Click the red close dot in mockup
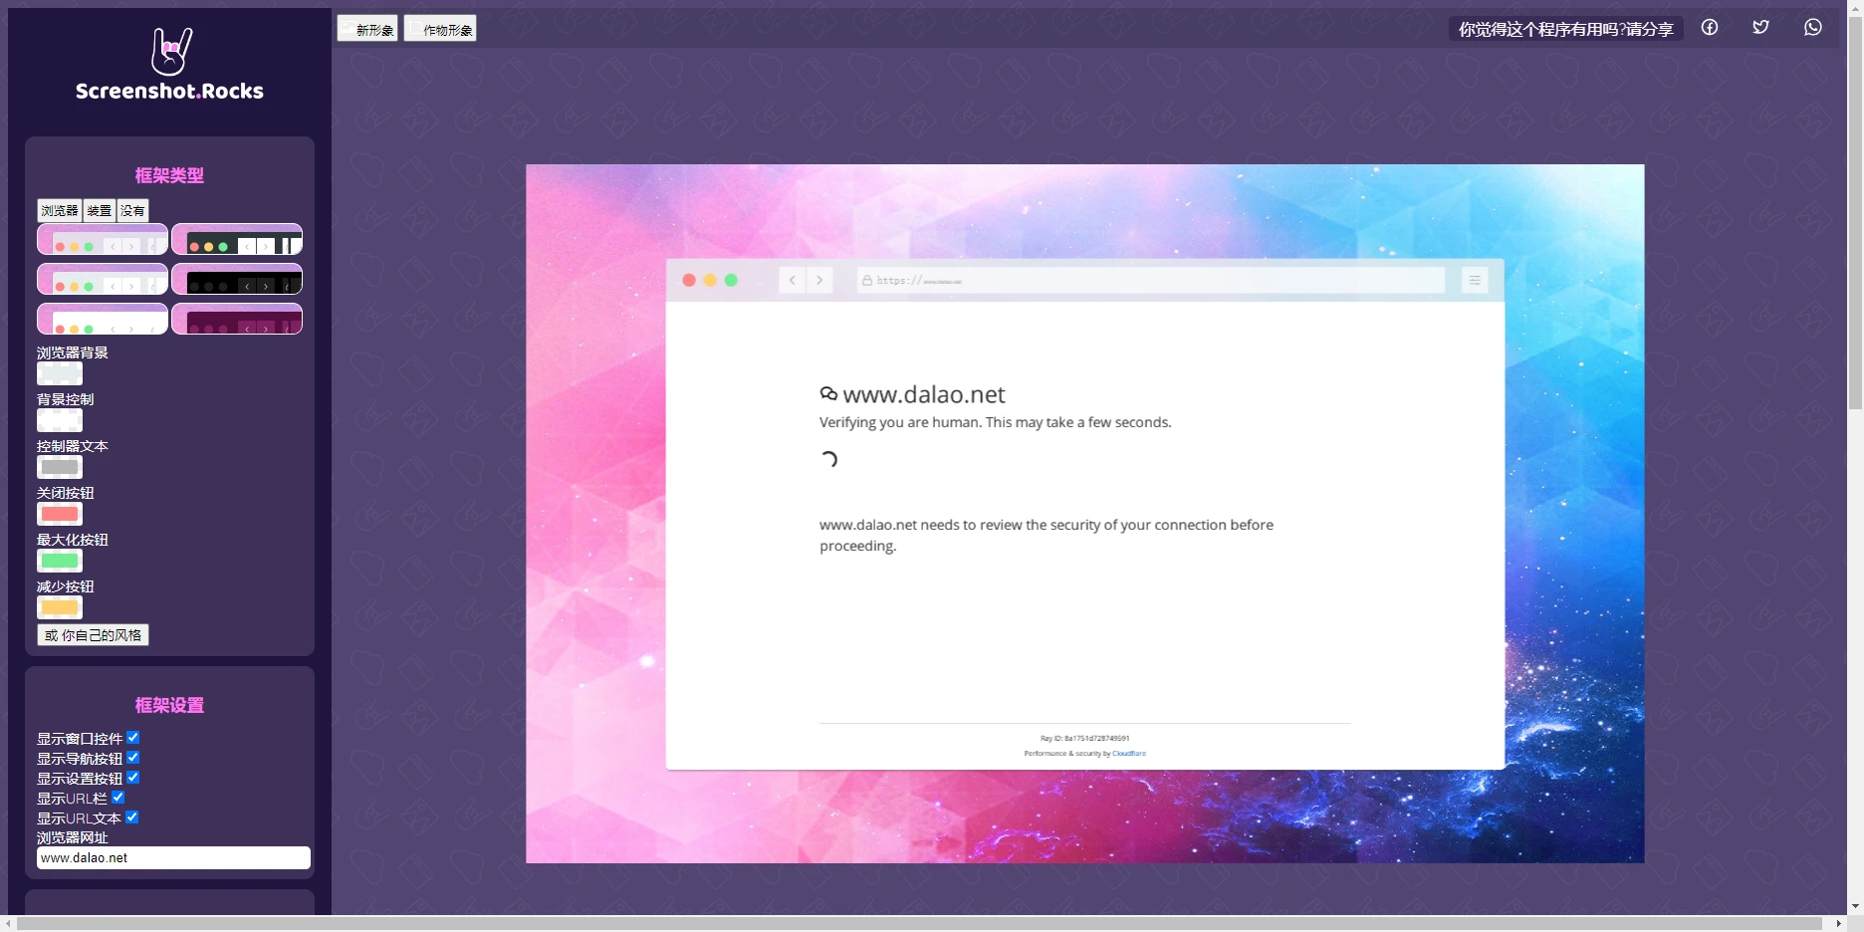Image resolution: width=1864 pixels, height=932 pixels. [689, 281]
